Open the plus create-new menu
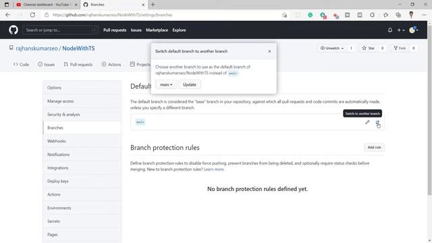Image resolution: width=432 pixels, height=243 pixels. click(x=400, y=30)
